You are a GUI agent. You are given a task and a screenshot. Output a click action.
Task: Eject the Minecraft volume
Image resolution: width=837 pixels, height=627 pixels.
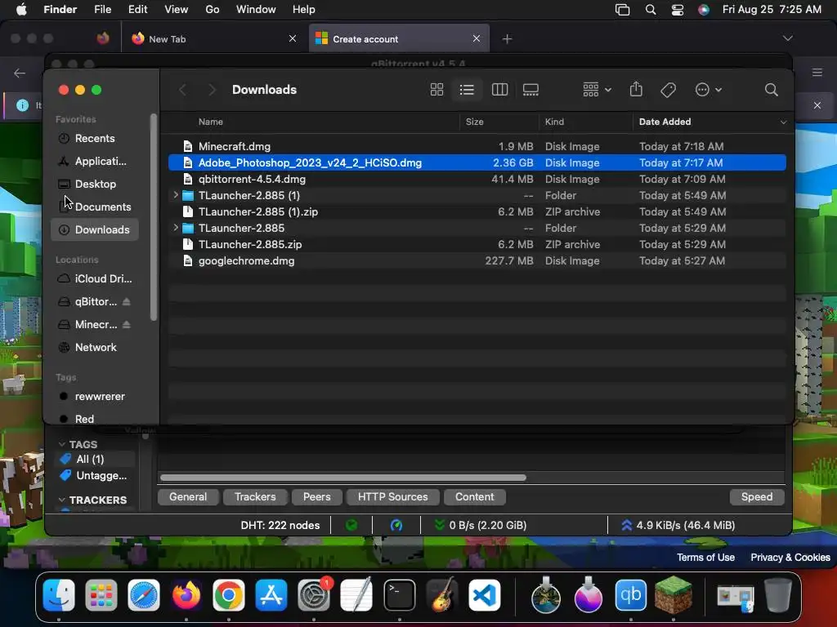point(127,325)
